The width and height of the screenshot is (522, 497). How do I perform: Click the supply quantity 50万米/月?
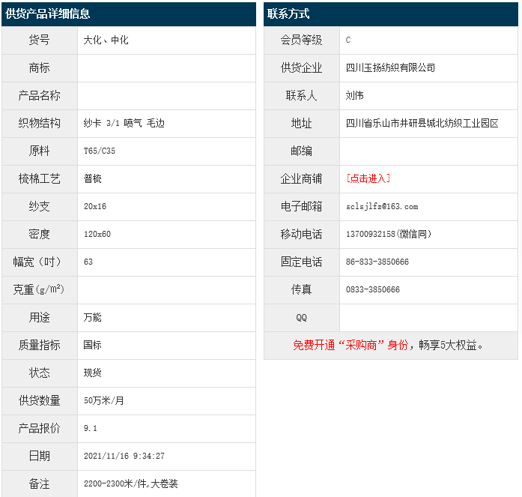tap(104, 400)
